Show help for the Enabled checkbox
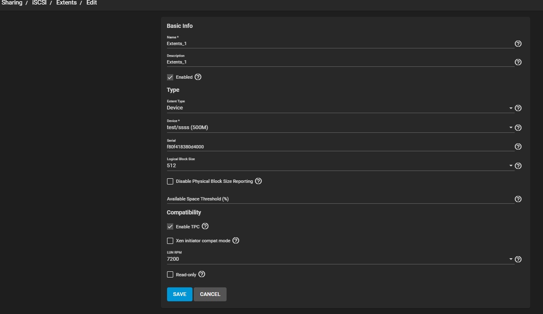Image resolution: width=543 pixels, height=314 pixels. [x=198, y=77]
